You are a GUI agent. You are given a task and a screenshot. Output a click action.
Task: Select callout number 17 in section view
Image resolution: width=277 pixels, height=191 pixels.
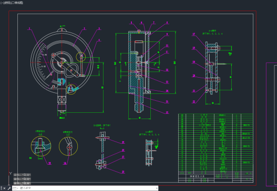tap(194, 34)
